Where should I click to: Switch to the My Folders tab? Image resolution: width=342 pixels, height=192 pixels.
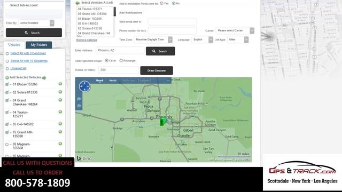coord(39,45)
